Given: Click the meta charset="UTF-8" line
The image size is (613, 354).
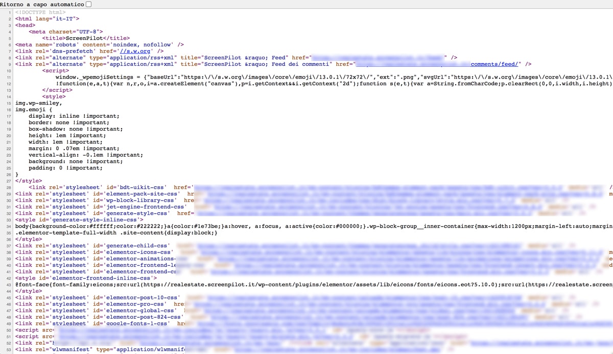Looking at the screenshot, I should (x=66, y=32).
